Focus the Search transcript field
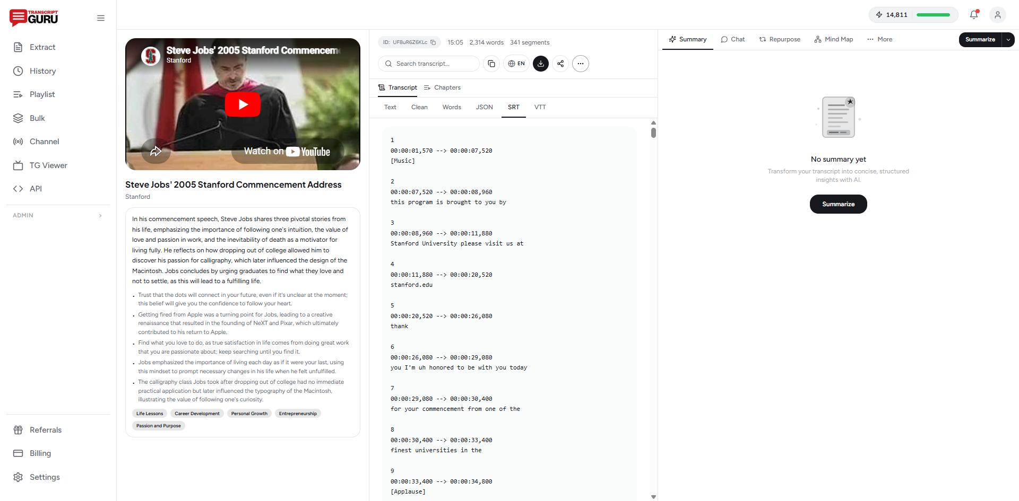 coord(429,64)
